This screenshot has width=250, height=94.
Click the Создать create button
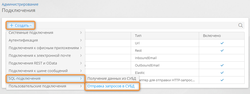click(x=20, y=25)
